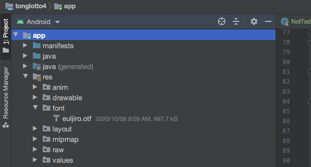
Task: Open the 1: Project tool window tab
Action: click(6, 36)
